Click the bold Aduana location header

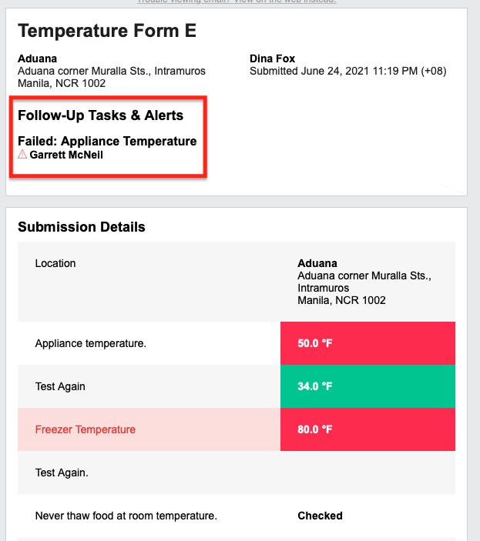click(x=37, y=58)
